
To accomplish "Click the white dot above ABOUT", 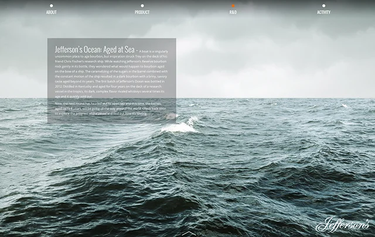I will [52, 5].
